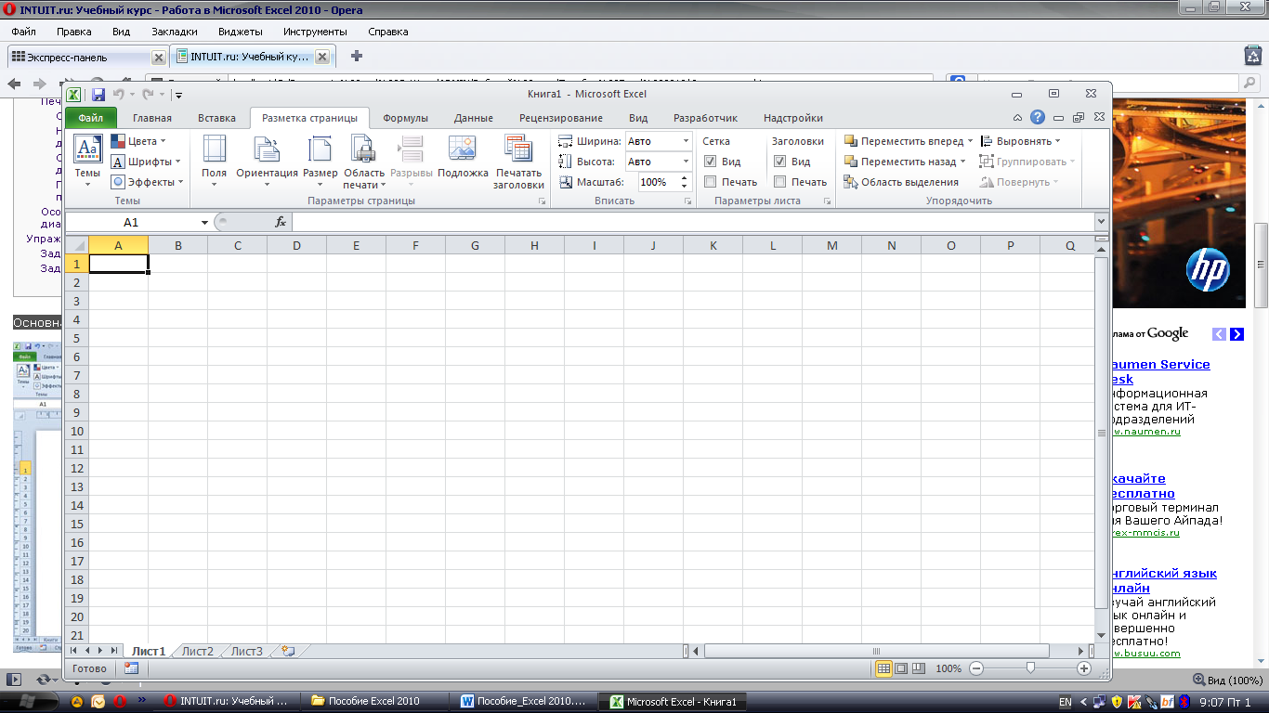Switch to the Вставка ribbon tab
Screen dimensions: 1269x713
click(x=217, y=118)
